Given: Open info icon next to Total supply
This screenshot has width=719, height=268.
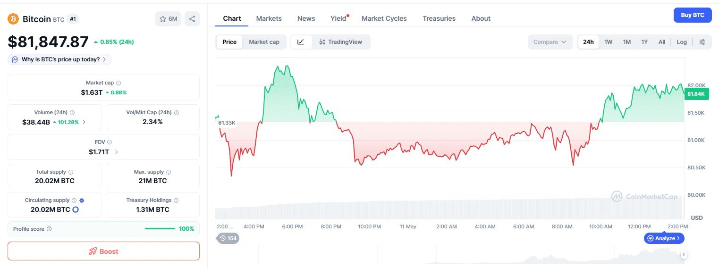Looking at the screenshot, I should (x=71, y=172).
